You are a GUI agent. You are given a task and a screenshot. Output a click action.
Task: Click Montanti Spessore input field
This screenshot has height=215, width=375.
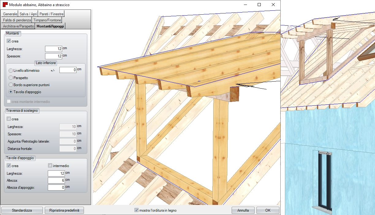[53, 56]
